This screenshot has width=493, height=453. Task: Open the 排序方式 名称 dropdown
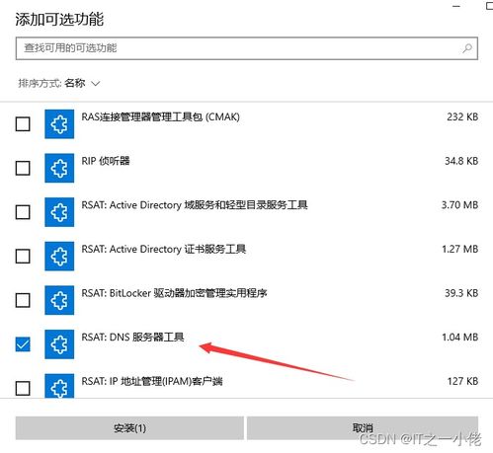coord(59,83)
